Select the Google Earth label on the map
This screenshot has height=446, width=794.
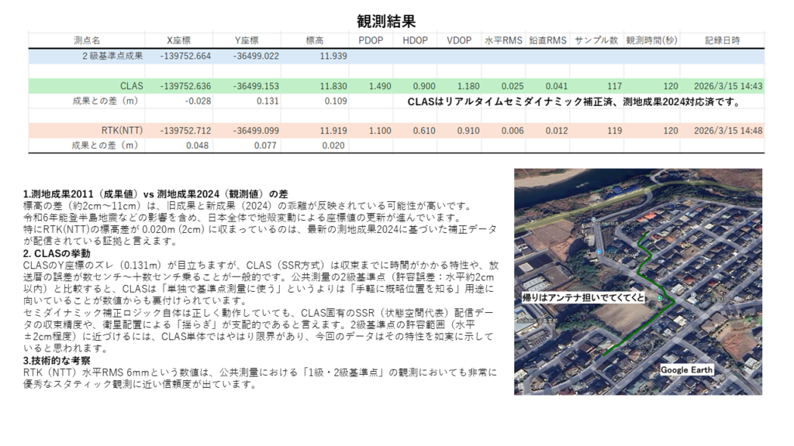[686, 370]
